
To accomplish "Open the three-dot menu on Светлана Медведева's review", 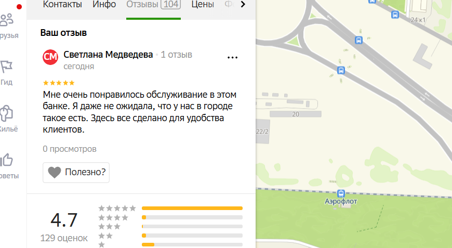I will [x=232, y=57].
